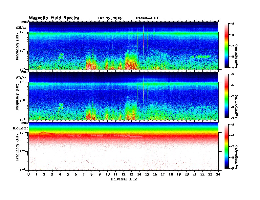Click the "6" tick on Universal Time axis
Image resolution: width=260 pixels, height=200 pixels.
tap(76, 175)
